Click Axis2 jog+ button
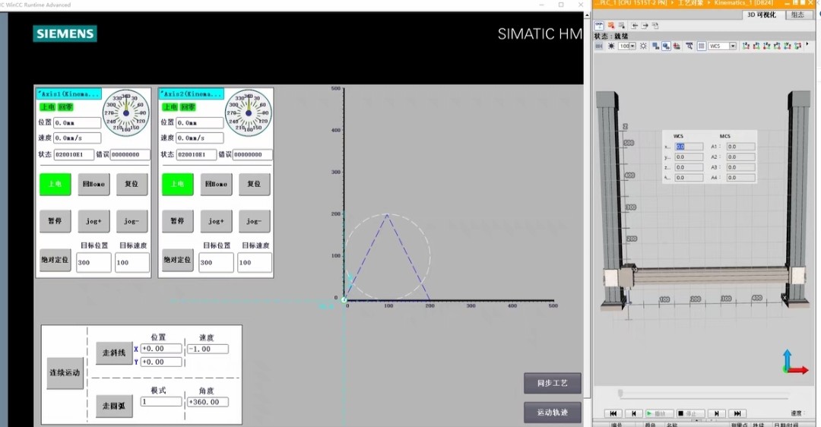 (x=216, y=221)
